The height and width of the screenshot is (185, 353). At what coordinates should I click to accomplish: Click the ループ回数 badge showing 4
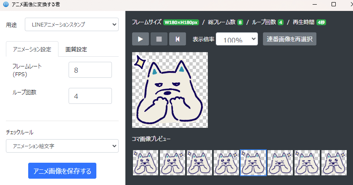[x=281, y=22]
